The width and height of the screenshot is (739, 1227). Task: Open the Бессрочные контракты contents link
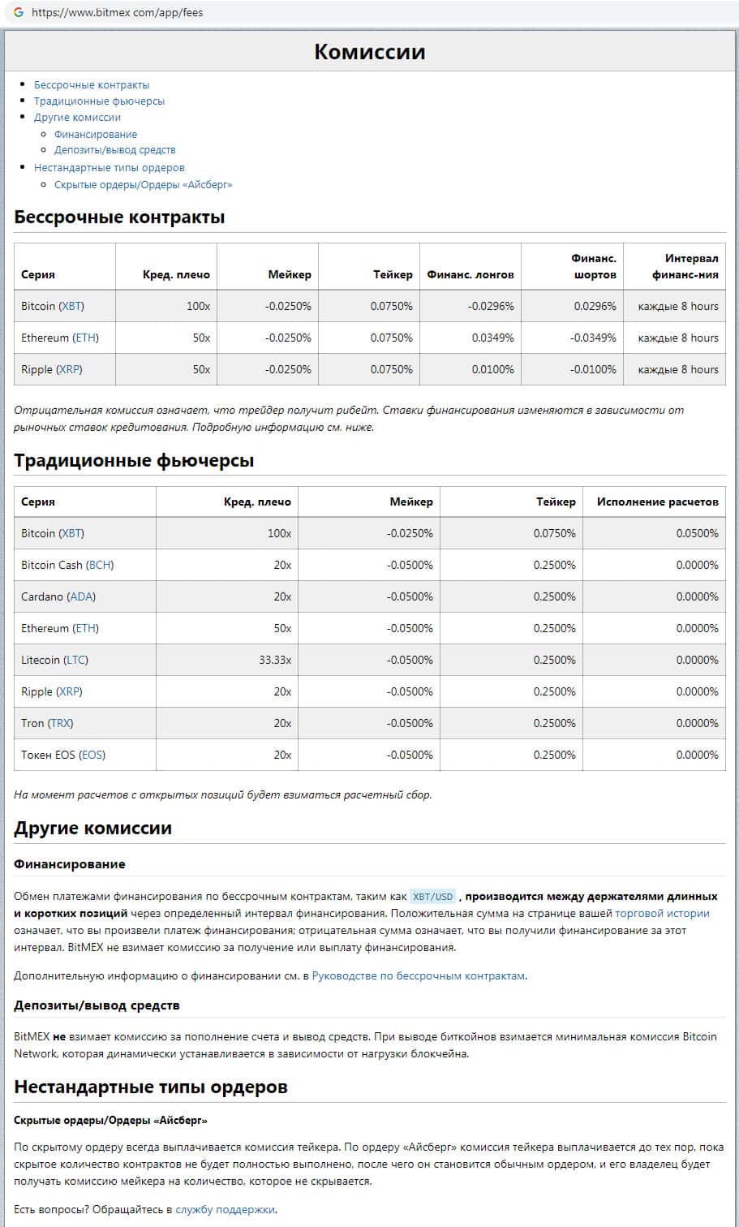[92, 84]
